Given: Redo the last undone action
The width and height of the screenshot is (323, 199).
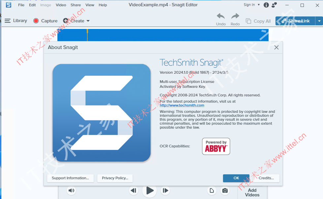Looking at the screenshot, I should coord(235,19).
